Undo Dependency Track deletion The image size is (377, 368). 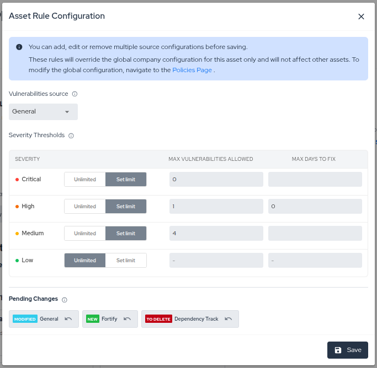228,319
